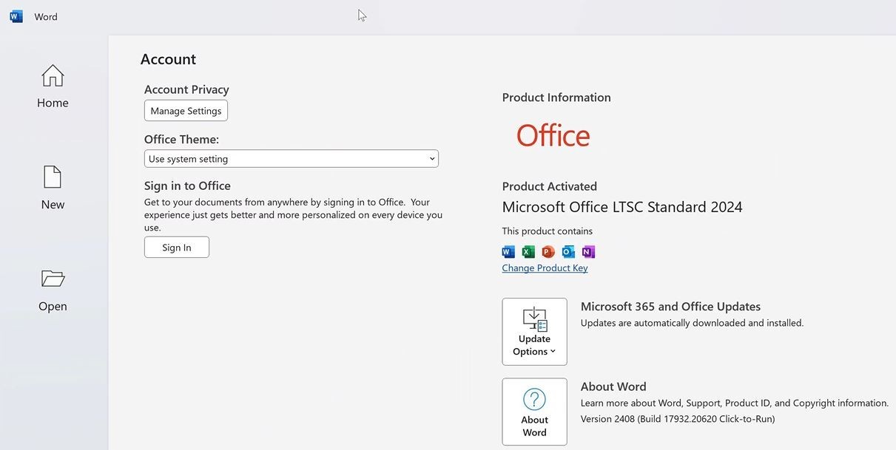The image size is (896, 450).
Task: Click the Sign In button
Action: (x=177, y=248)
